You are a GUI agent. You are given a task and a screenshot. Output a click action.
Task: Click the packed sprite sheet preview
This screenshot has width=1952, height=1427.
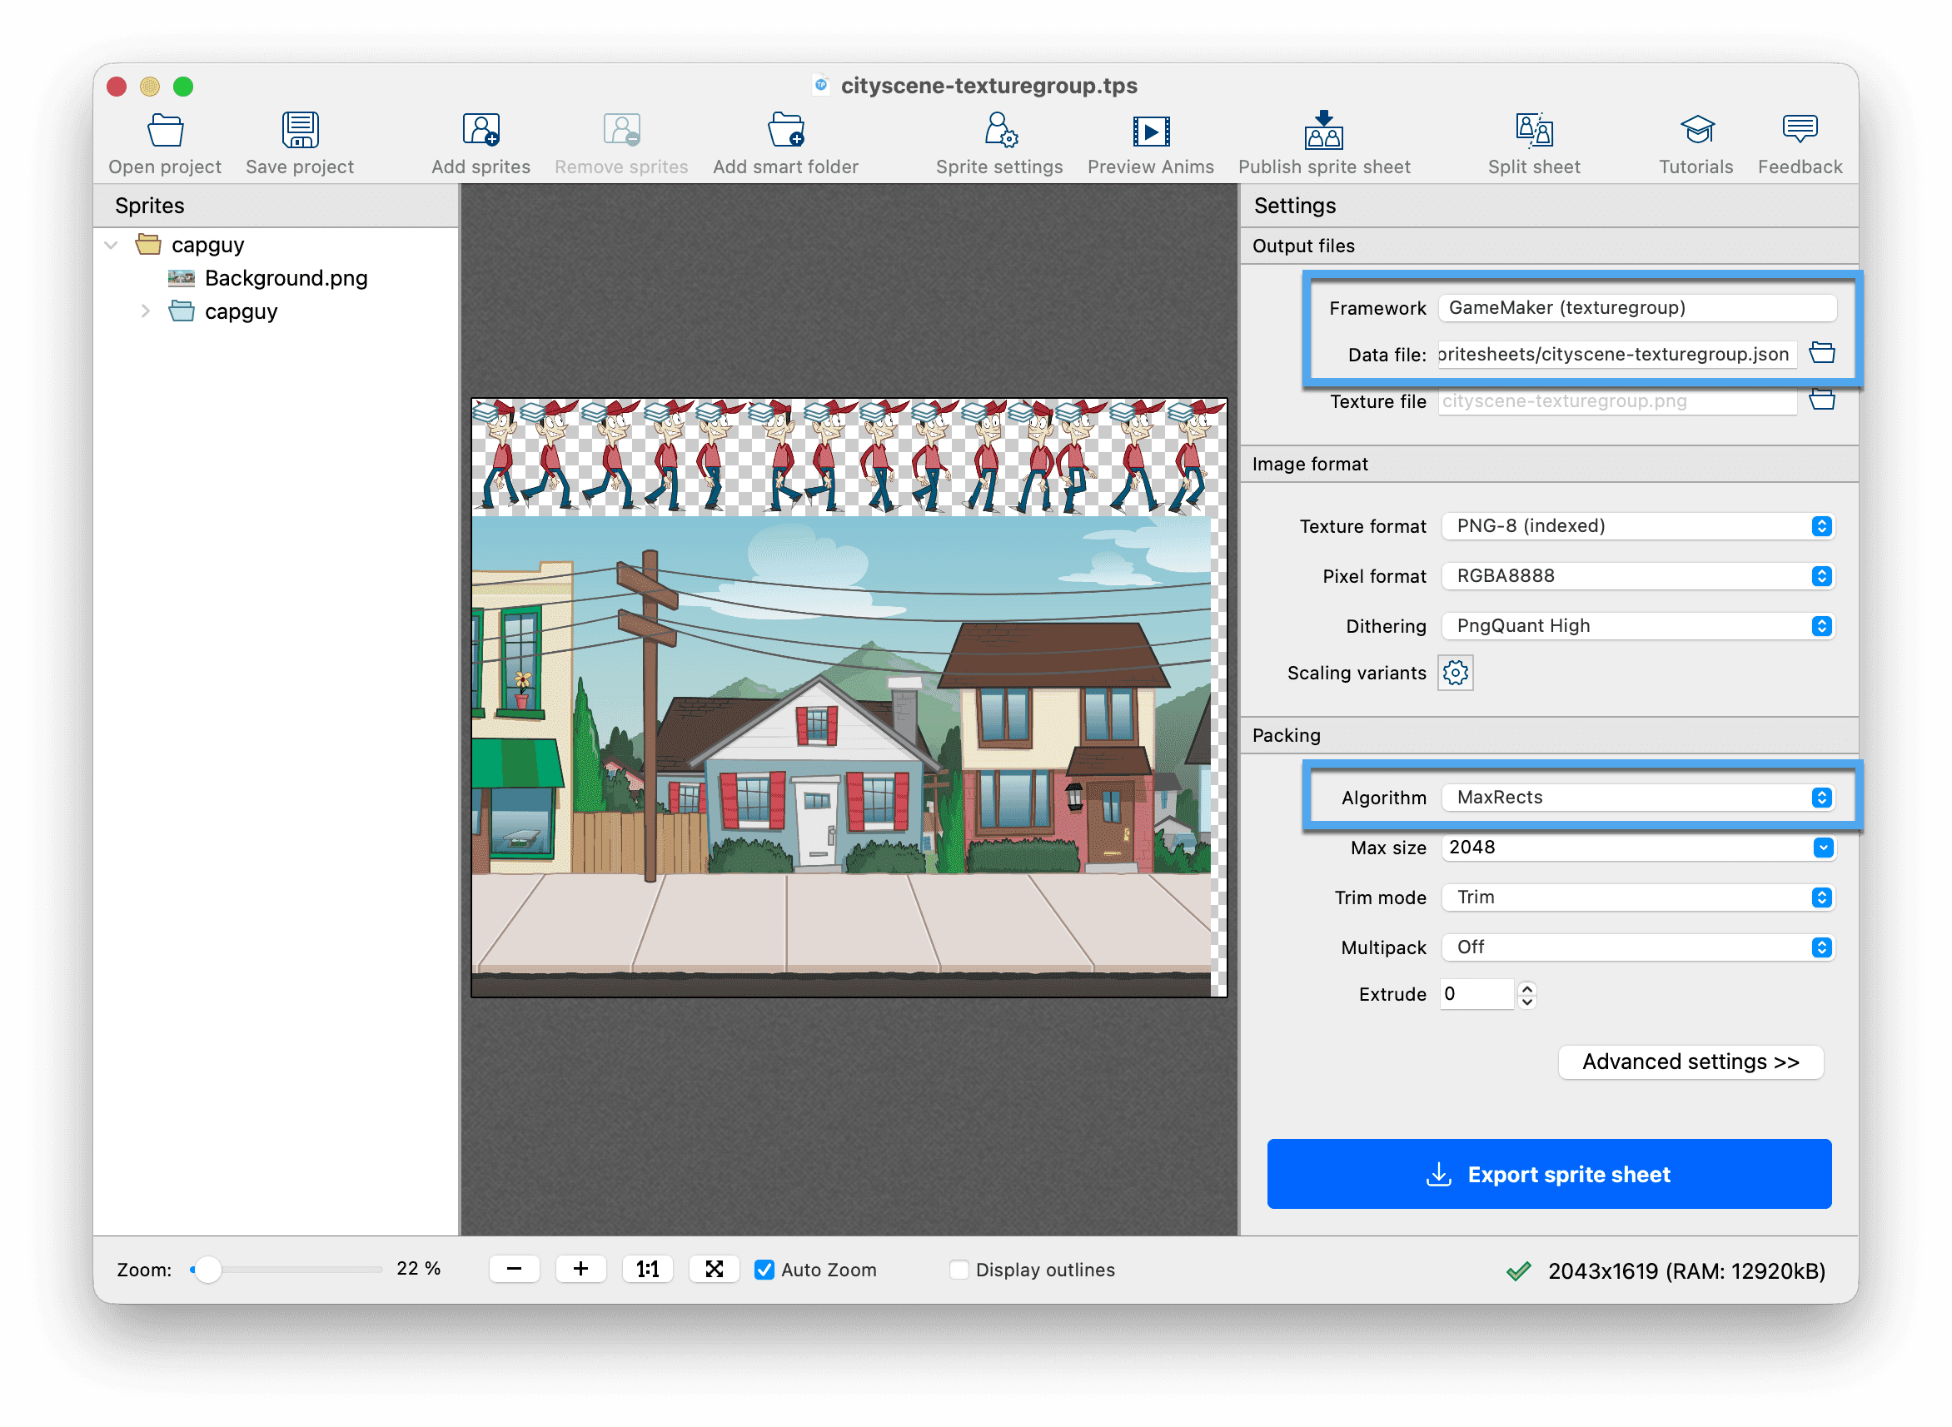tap(849, 697)
